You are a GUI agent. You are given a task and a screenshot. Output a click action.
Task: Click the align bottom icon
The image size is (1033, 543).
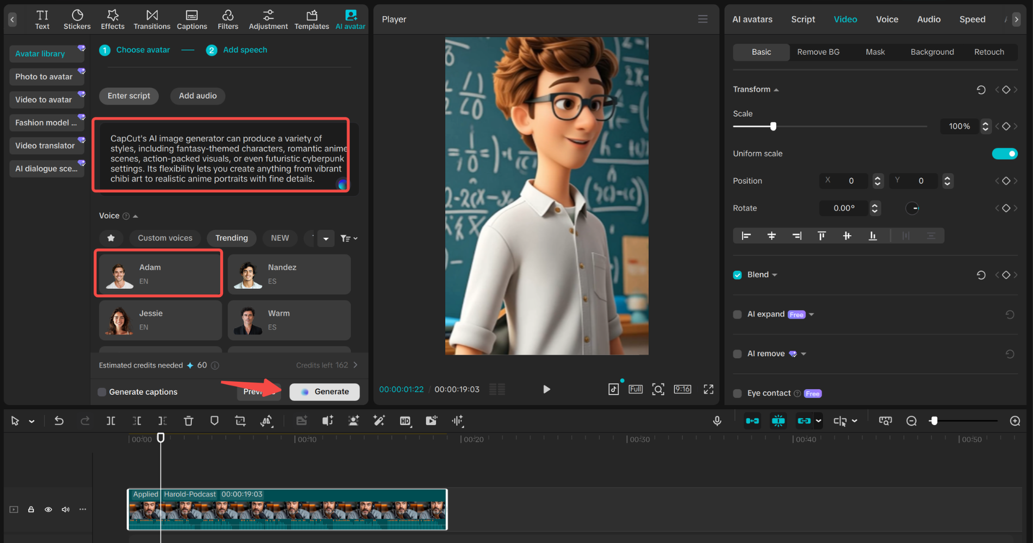(x=873, y=236)
